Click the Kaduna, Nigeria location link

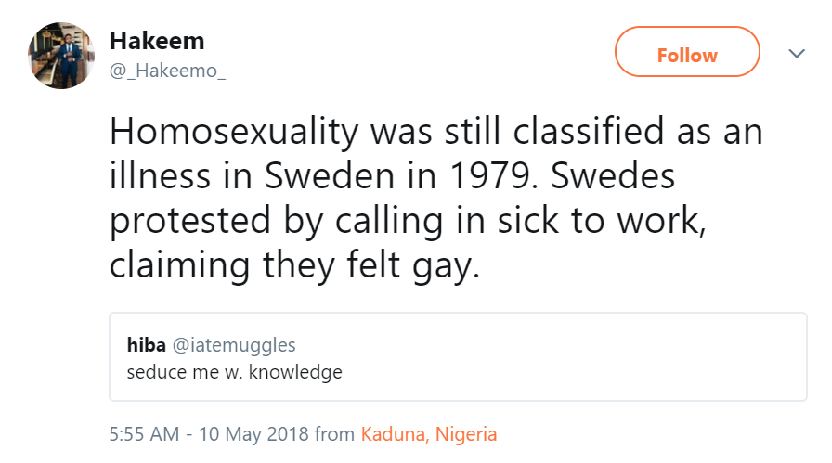tap(429, 433)
